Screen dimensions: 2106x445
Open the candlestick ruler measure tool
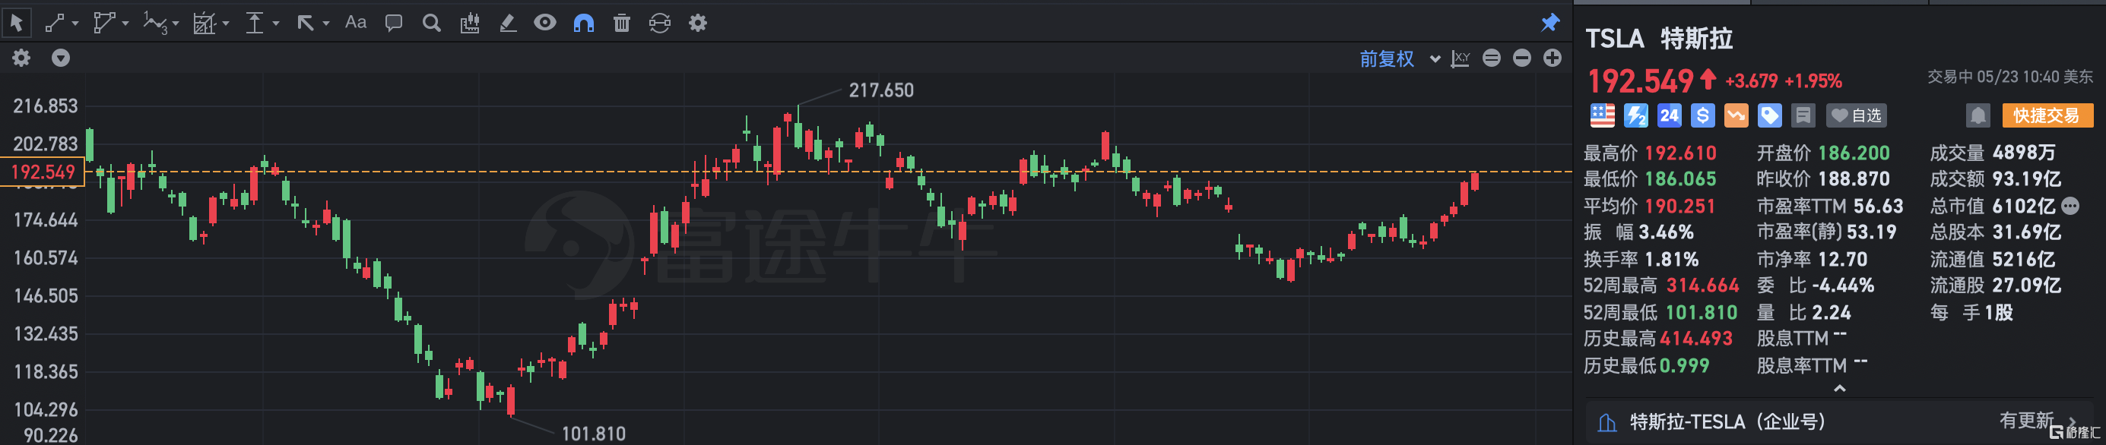pyautogui.click(x=469, y=23)
